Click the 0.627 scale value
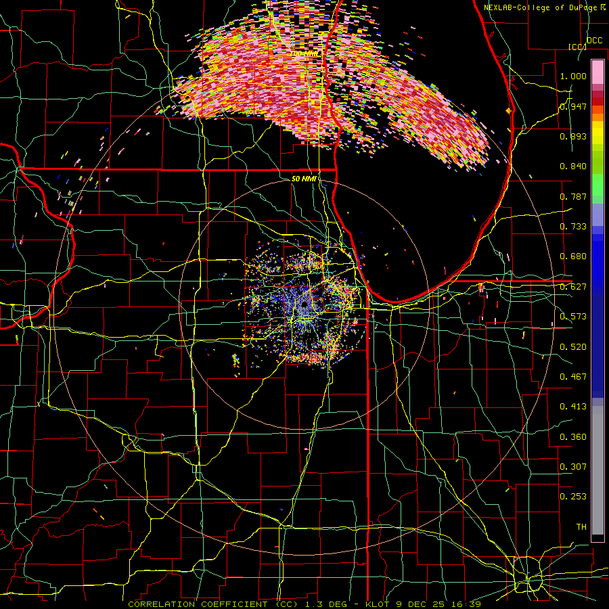This screenshot has height=609, width=609. click(573, 287)
